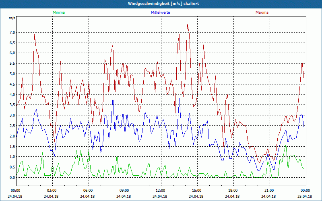Click the 06:00 time axis label
The image size is (322, 201).
point(88,190)
